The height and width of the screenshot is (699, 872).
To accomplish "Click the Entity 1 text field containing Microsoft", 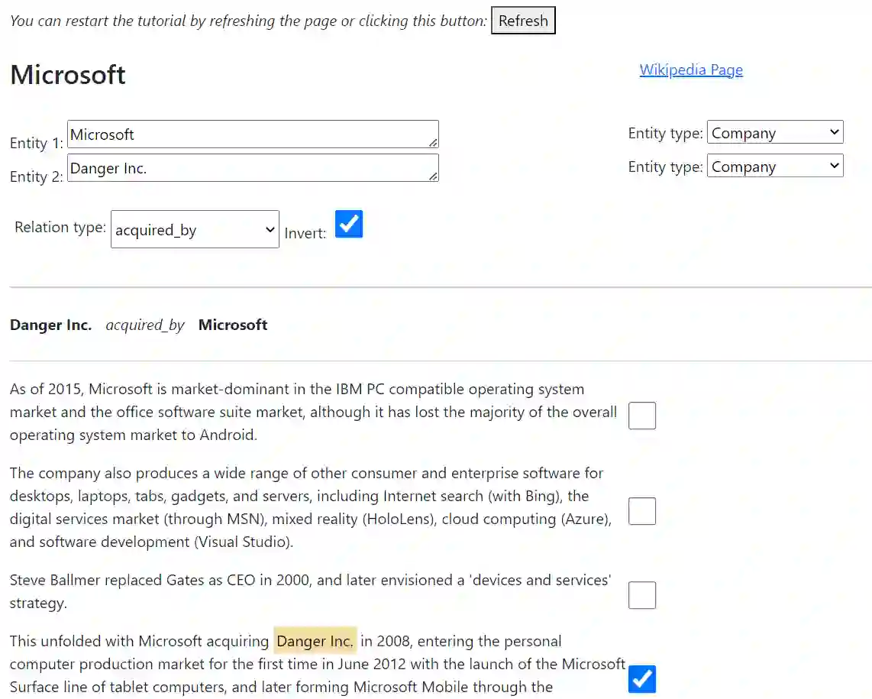I will click(252, 134).
